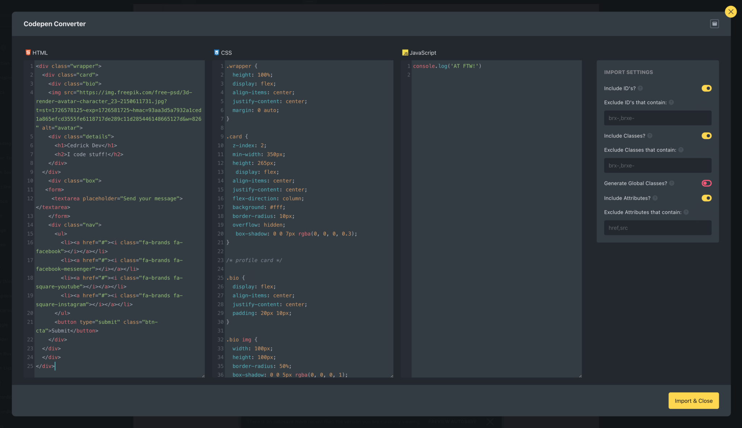742x428 pixels.
Task: Click the HTML5 icon above HTML editor
Action: point(28,53)
